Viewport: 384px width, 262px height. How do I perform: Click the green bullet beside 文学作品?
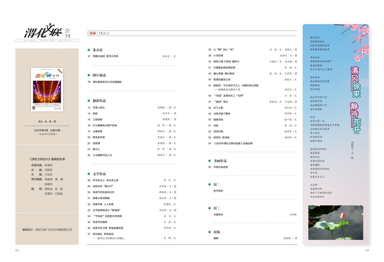click(x=89, y=173)
